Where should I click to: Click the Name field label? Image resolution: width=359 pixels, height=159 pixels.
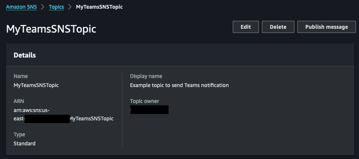pos(20,76)
